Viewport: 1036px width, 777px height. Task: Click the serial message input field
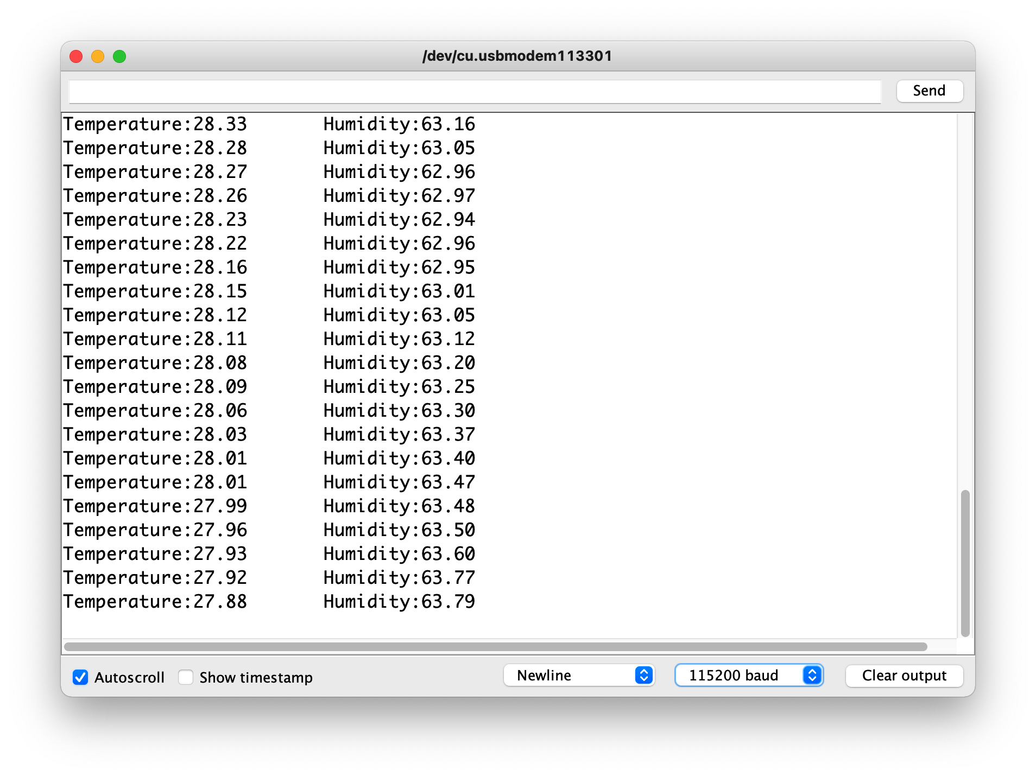(475, 91)
